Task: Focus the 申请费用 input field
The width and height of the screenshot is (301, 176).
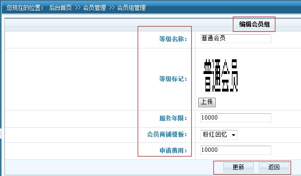Action: point(236,150)
